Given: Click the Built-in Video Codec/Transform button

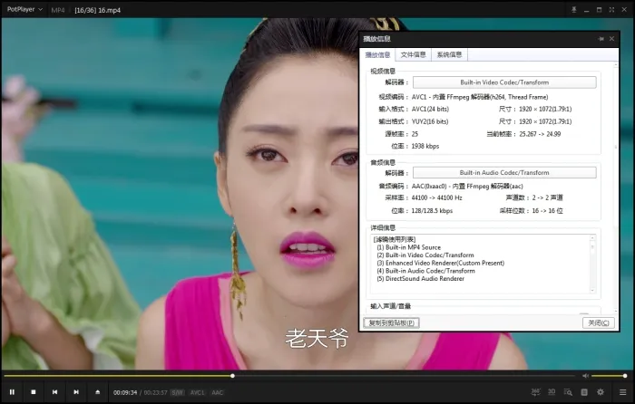Looking at the screenshot, I should (504, 82).
